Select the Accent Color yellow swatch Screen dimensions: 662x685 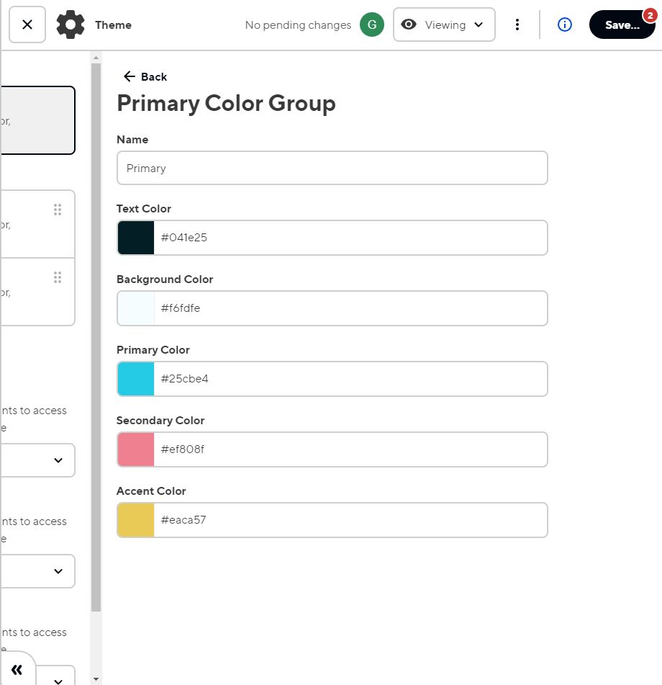(x=136, y=520)
